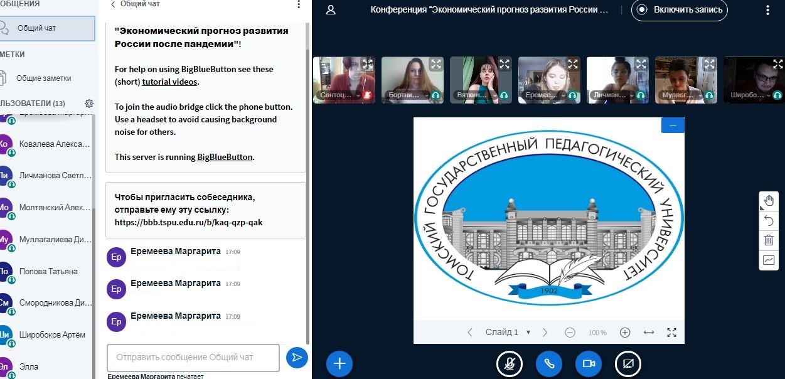Select user Широбоков Артём
Screen dimensions: 785x379
47,334
